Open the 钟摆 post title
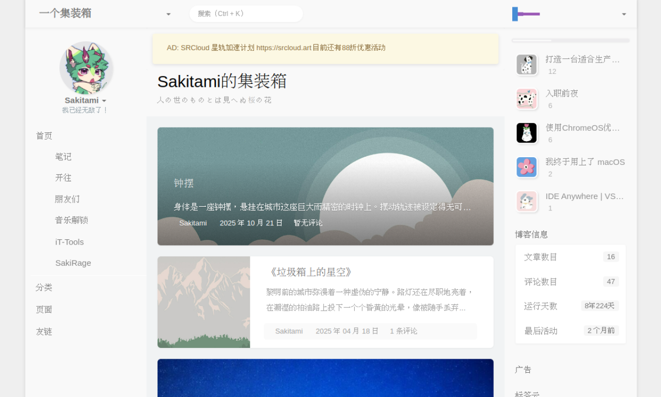This screenshot has height=397, width=661. pyautogui.click(x=184, y=183)
